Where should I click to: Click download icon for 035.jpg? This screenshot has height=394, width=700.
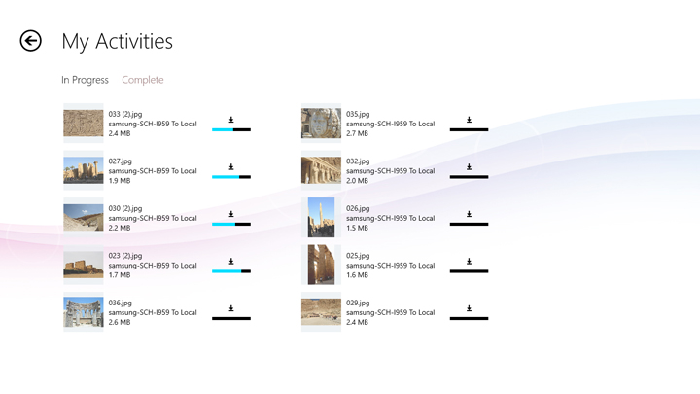pos(469,121)
